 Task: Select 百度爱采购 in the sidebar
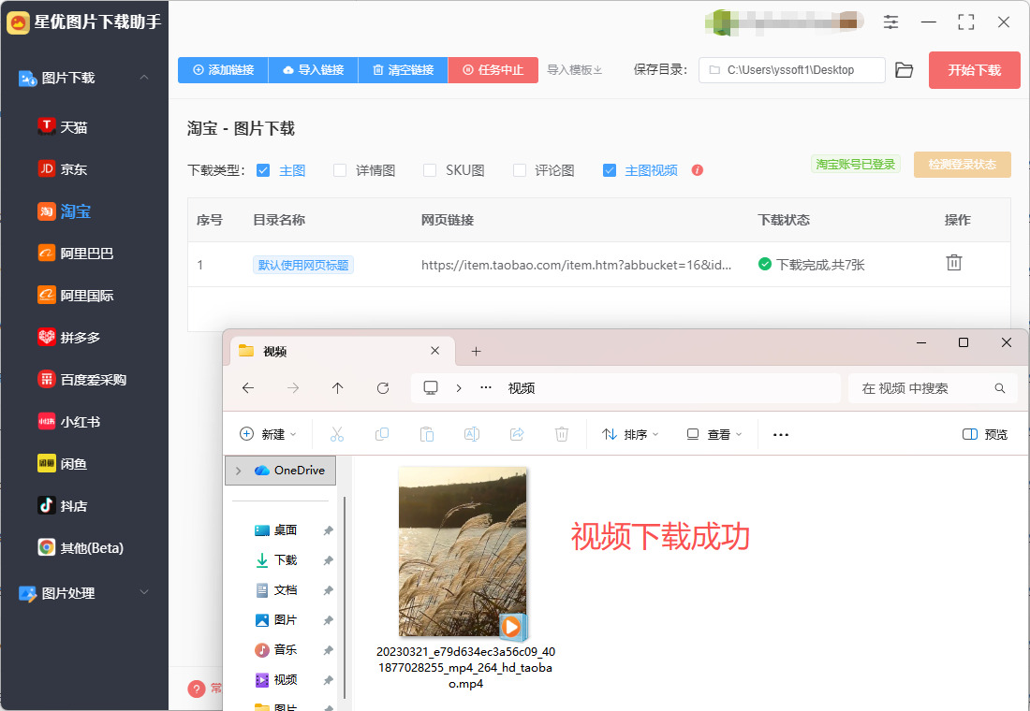coord(81,380)
